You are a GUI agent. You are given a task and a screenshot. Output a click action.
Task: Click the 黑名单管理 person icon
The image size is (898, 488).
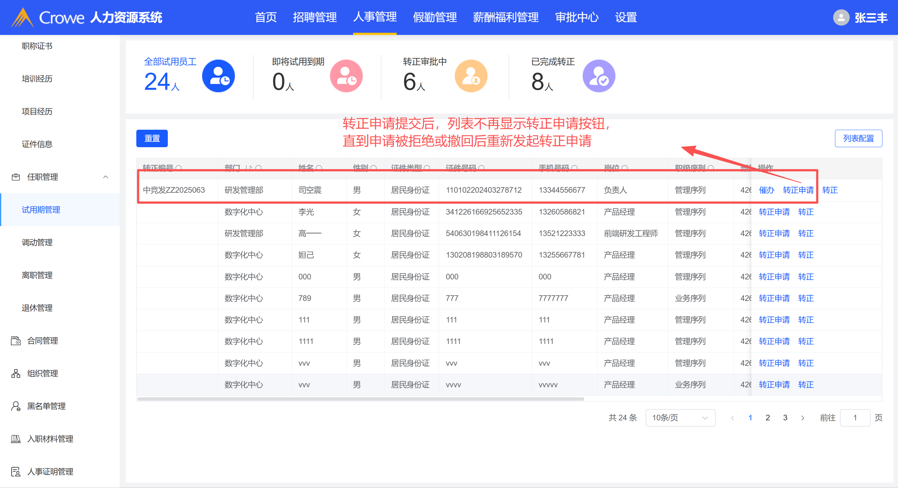coord(16,406)
